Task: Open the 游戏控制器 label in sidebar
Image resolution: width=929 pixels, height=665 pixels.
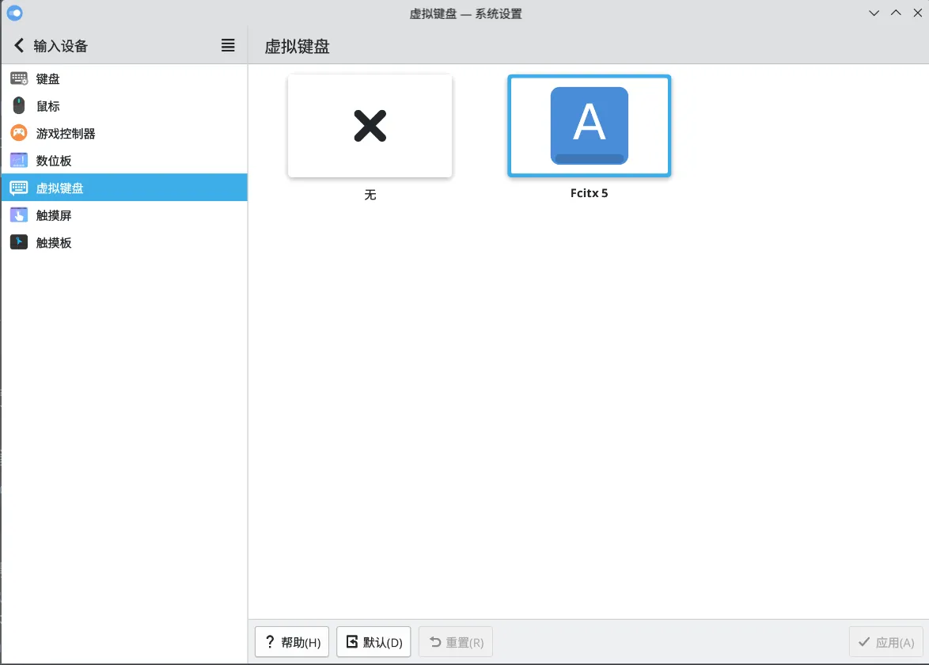Action: [66, 134]
